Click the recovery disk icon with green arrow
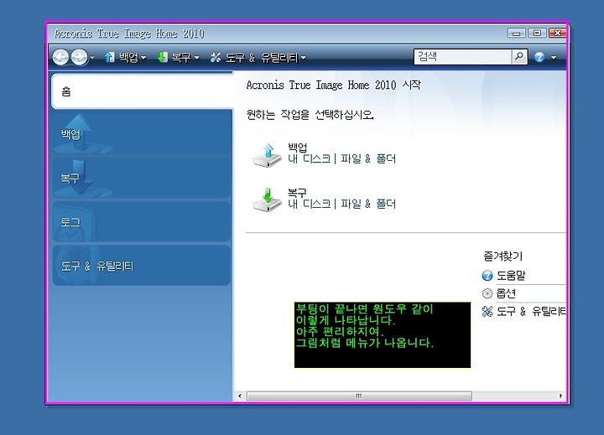 267,199
